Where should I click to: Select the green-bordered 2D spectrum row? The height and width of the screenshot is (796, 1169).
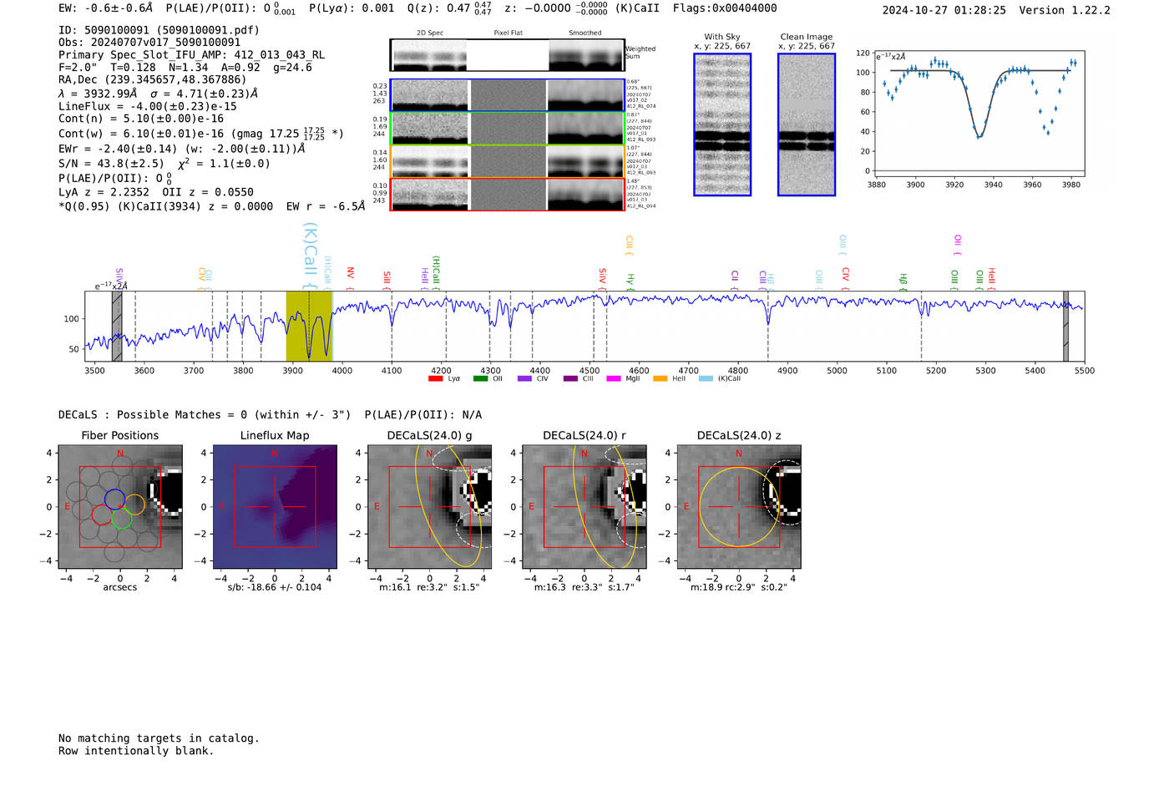507,128
